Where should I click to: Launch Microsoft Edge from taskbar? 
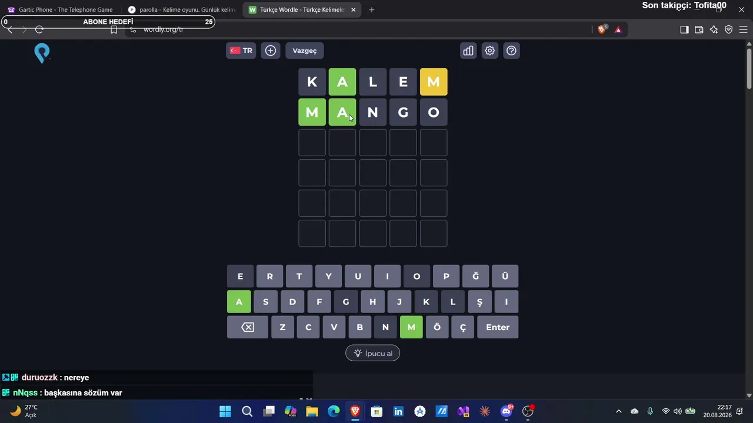[334, 411]
